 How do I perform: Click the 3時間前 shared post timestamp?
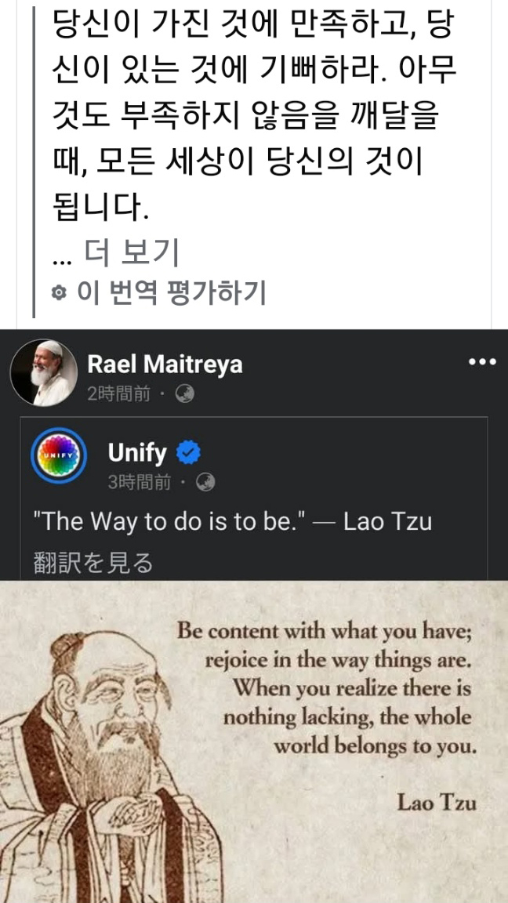140,482
